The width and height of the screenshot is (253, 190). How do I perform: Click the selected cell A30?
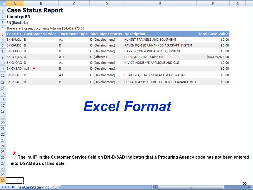pyautogui.click(x=15, y=180)
